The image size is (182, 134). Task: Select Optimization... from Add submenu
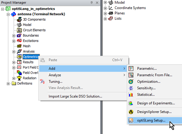tap(155, 82)
